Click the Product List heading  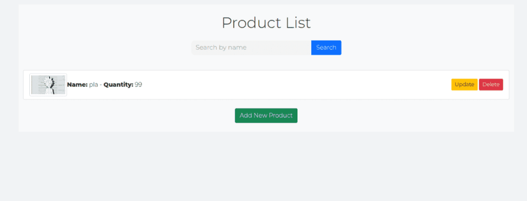click(266, 23)
